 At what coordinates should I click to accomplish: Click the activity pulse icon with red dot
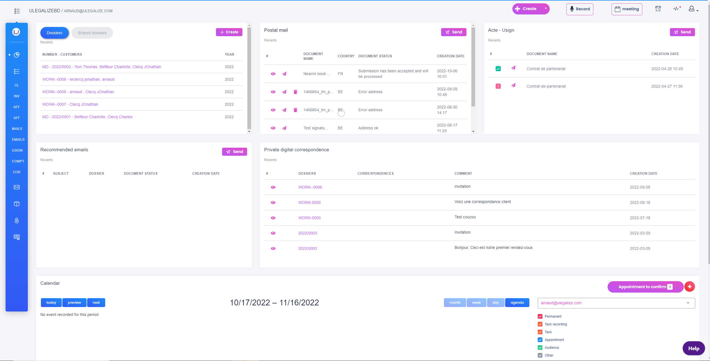tap(676, 9)
